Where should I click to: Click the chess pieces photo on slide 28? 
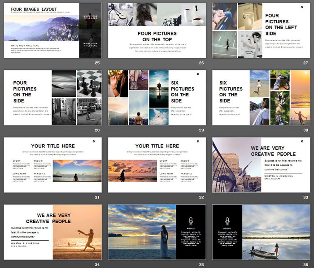[89, 83]
